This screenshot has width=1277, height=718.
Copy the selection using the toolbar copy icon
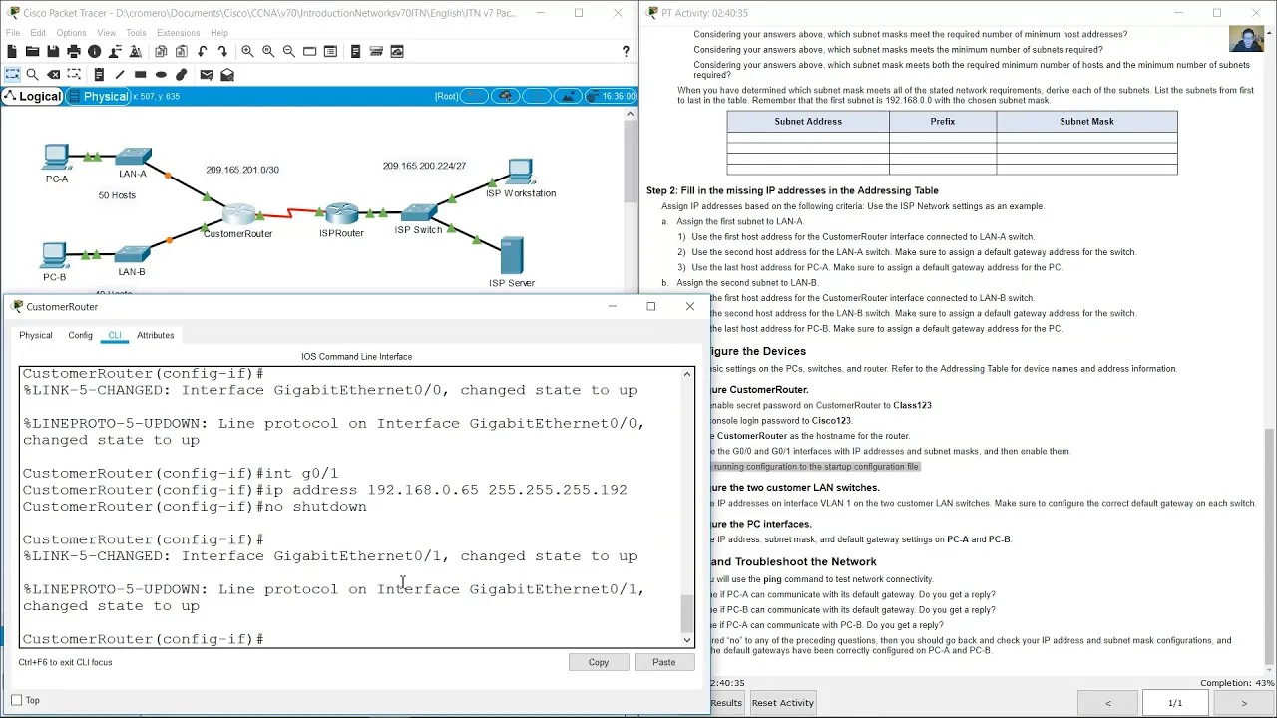pyautogui.click(x=161, y=51)
